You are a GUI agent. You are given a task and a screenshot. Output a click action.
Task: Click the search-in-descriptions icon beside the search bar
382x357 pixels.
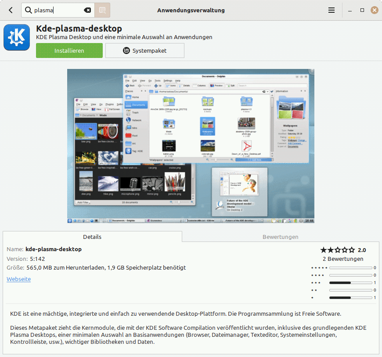tap(103, 10)
